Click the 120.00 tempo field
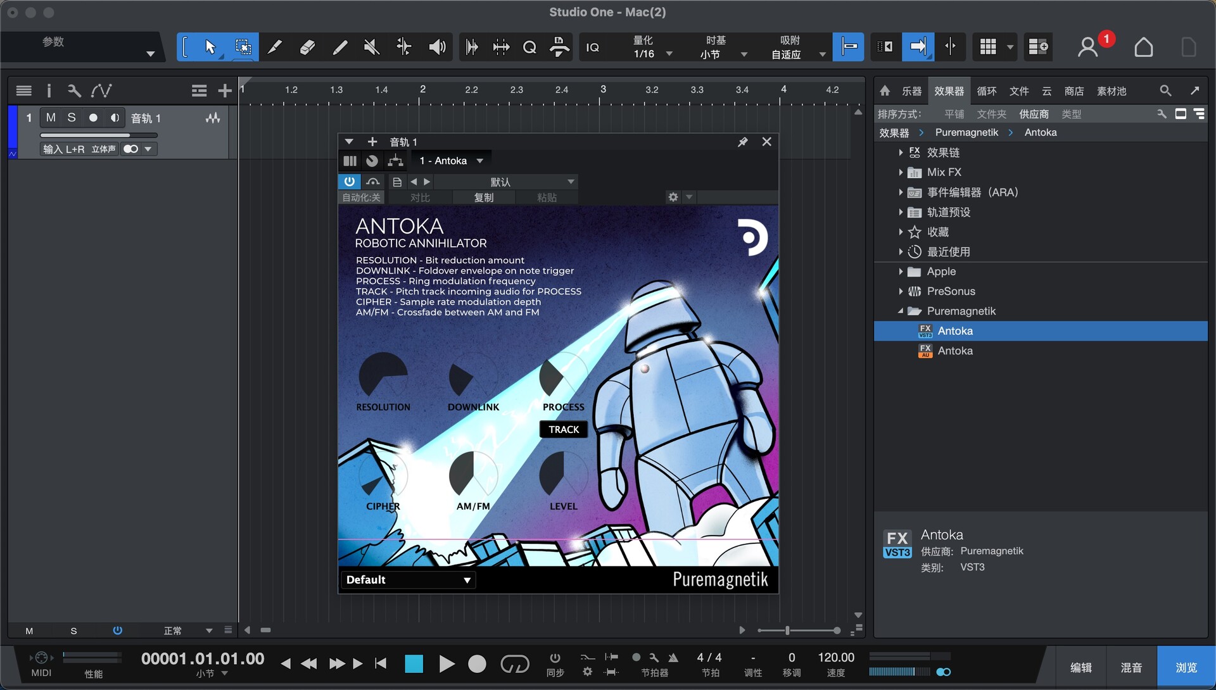Viewport: 1216px width, 690px height. pyautogui.click(x=835, y=658)
